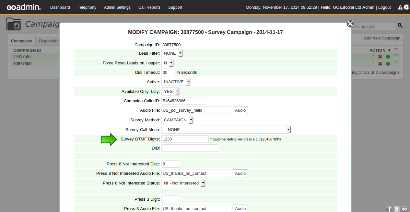This screenshot has height=212, width=410.
Task: Click the Audio File text field
Action: [197, 110]
